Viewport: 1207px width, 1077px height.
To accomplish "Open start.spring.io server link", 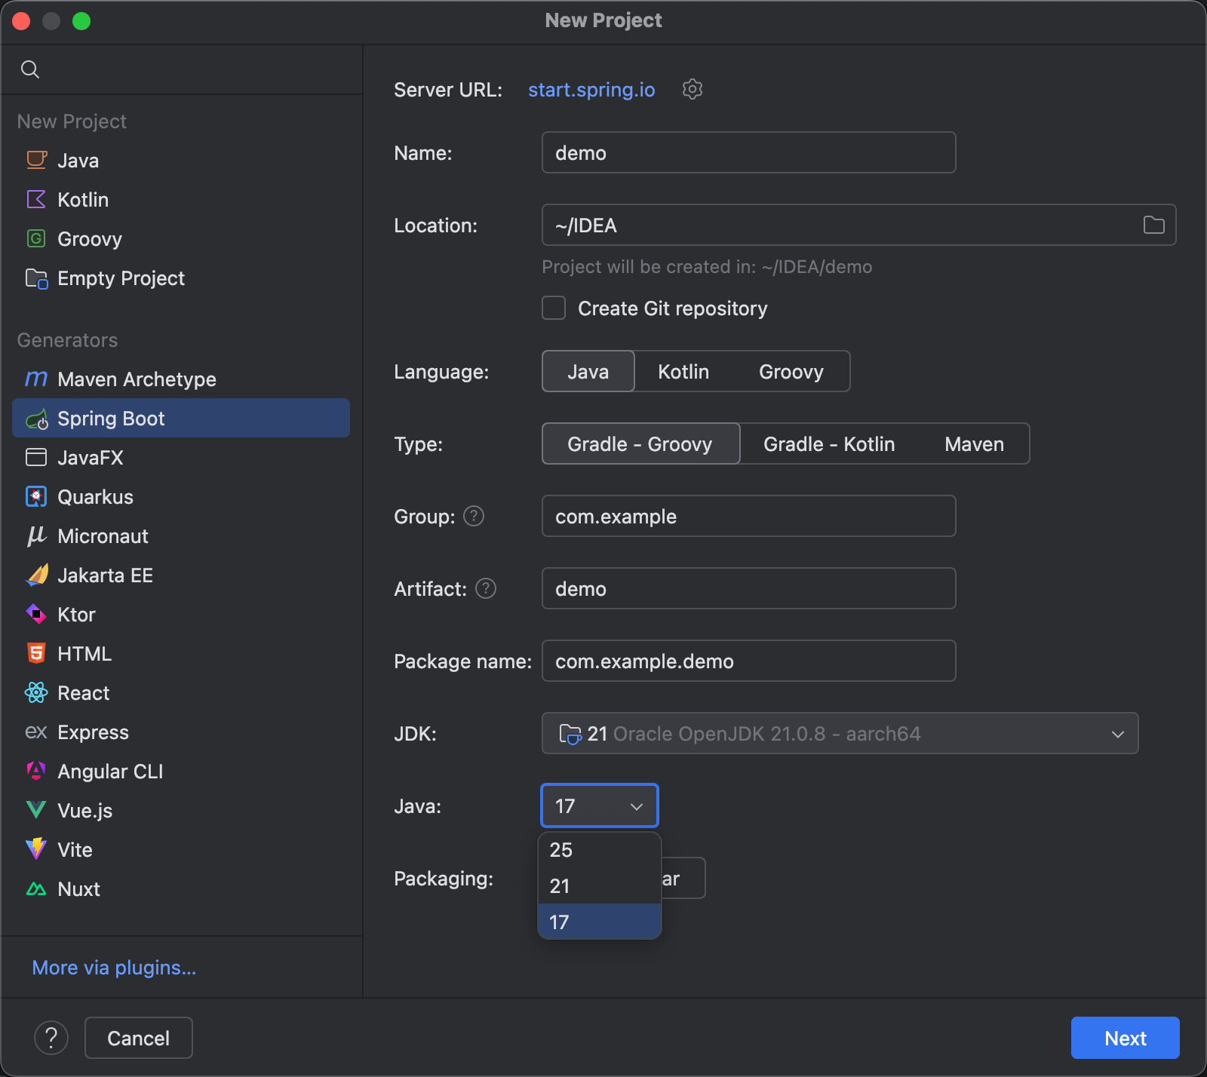I will pyautogui.click(x=591, y=90).
